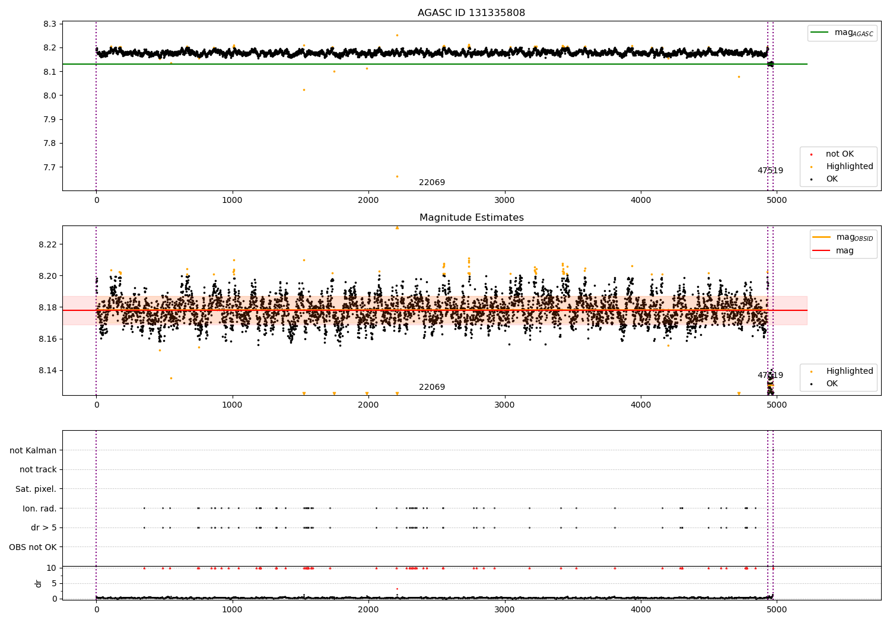The height and width of the screenshot is (623, 890).
Task: Click the lowest orange outlier point near 7.66
Action: click(x=397, y=176)
